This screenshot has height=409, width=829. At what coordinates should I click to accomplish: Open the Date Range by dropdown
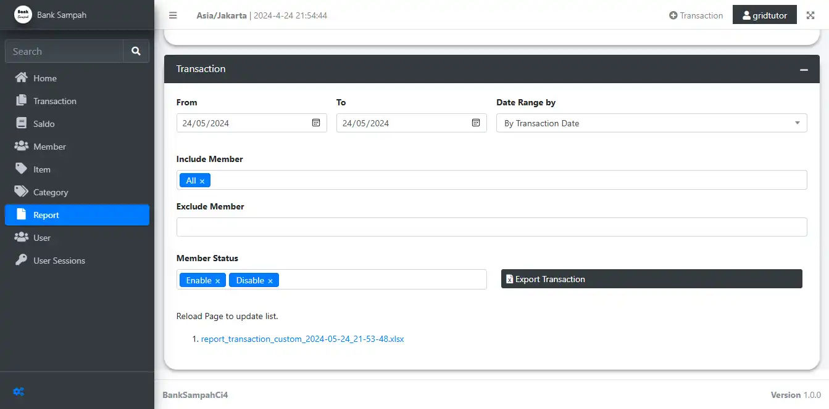[x=651, y=123]
